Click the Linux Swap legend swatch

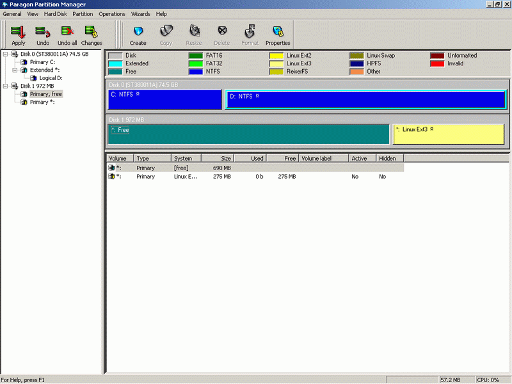click(356, 56)
